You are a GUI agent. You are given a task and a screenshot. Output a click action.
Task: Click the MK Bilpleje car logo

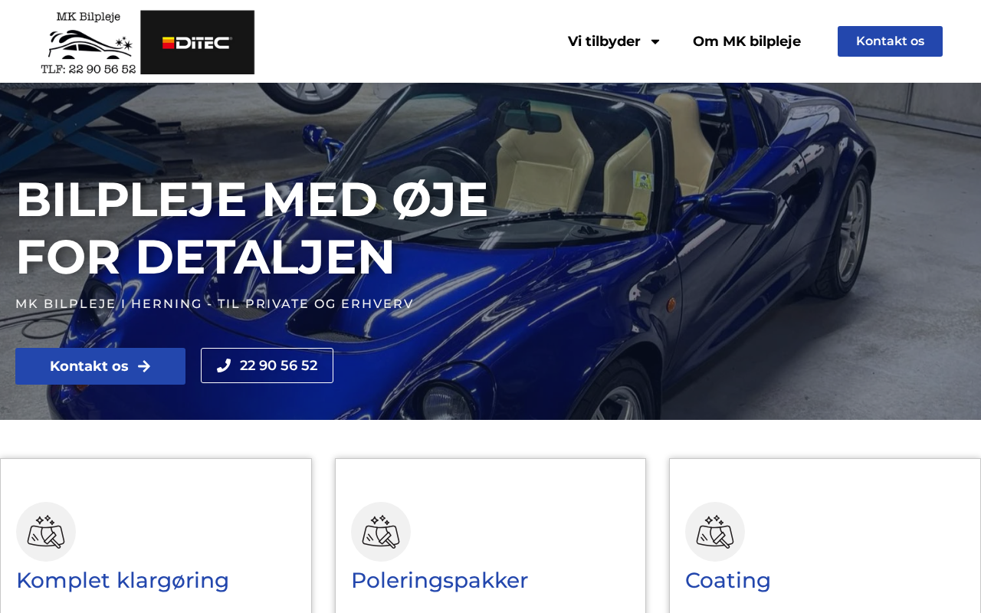89,43
